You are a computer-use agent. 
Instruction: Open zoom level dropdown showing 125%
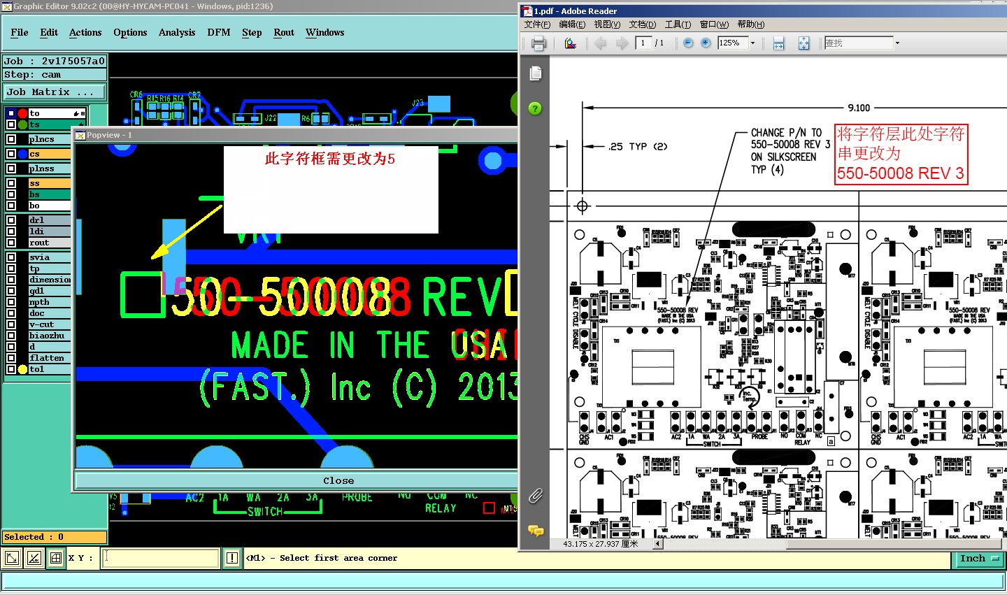(x=752, y=43)
